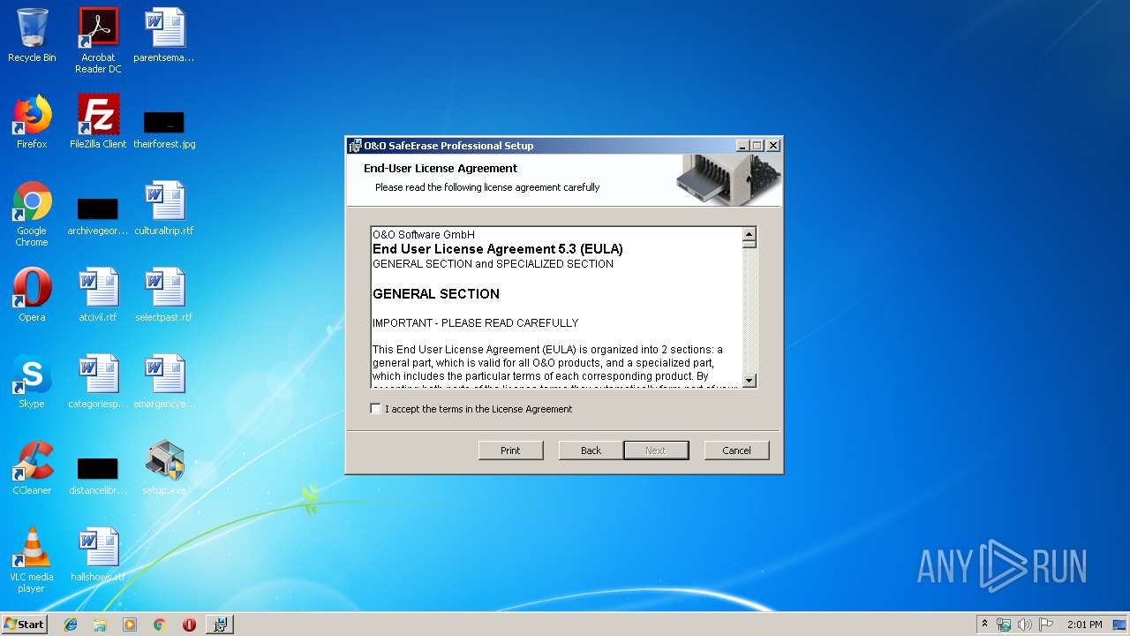This screenshot has height=636, width=1130.
Task: Accept the License Agreement terms checkbox
Action: 376,409
